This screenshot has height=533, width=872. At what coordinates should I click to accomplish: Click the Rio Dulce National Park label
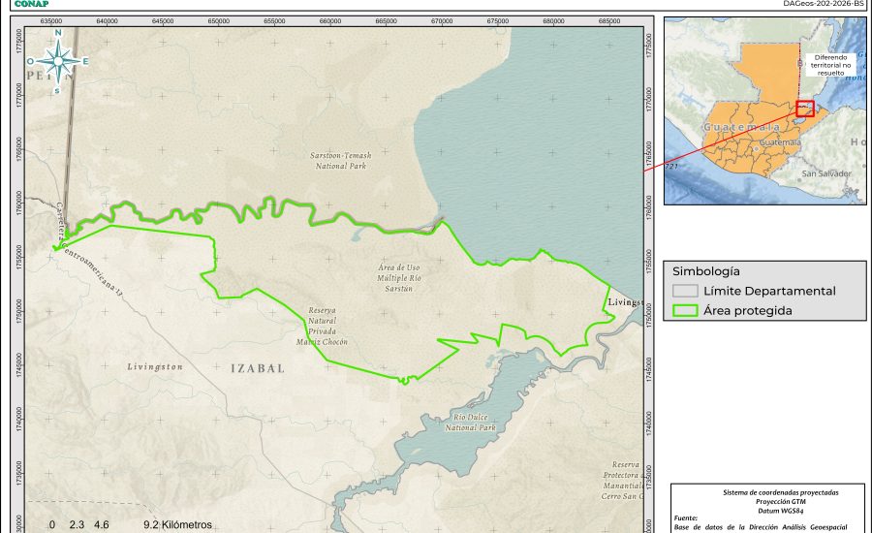(x=471, y=423)
